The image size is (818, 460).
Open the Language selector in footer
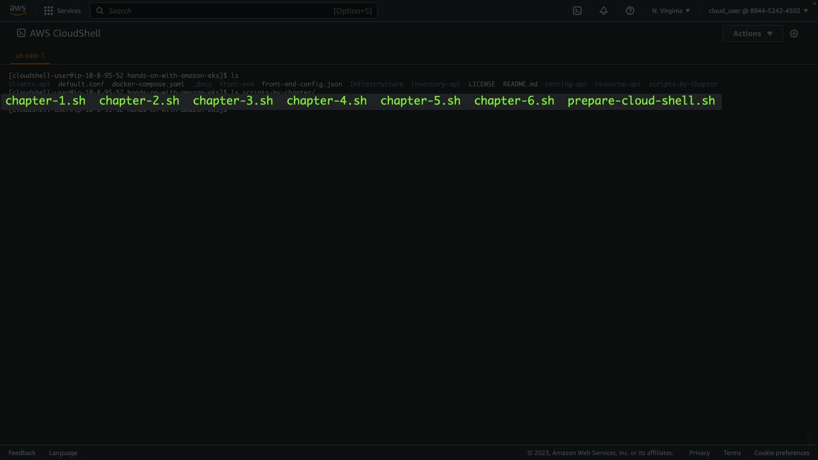[63, 453]
